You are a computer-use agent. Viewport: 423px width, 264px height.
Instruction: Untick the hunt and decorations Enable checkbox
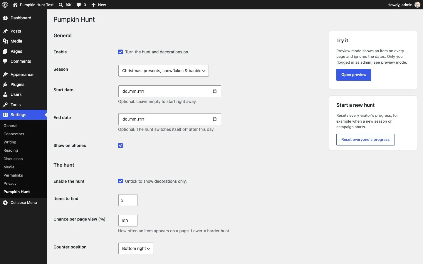tap(120, 52)
